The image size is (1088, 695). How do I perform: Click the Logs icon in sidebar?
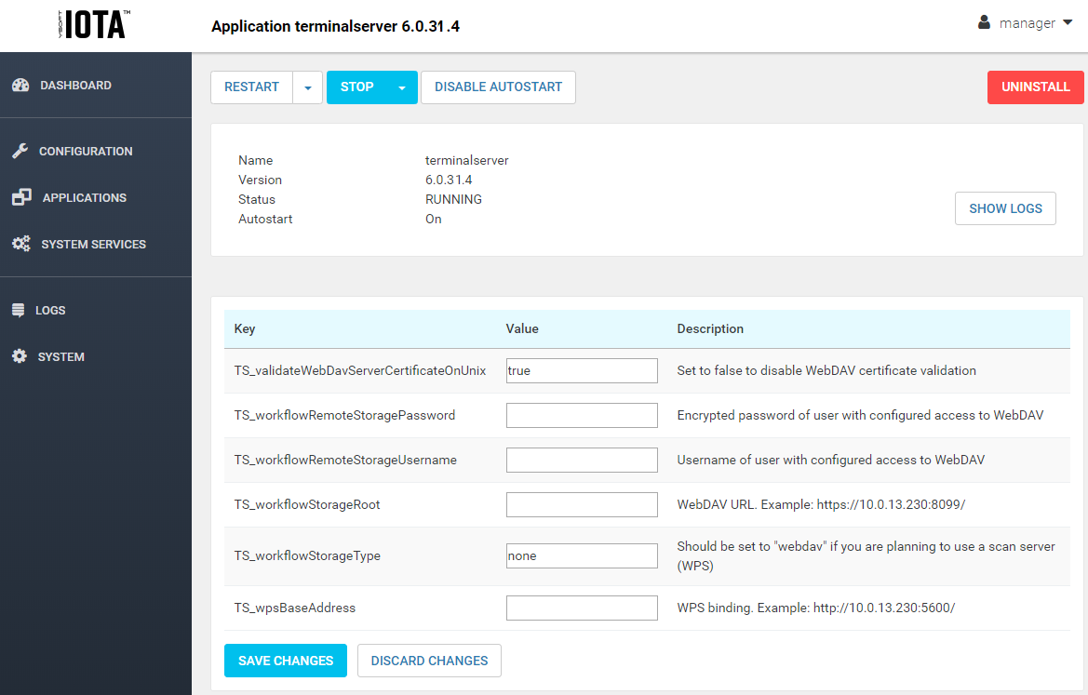coord(19,310)
